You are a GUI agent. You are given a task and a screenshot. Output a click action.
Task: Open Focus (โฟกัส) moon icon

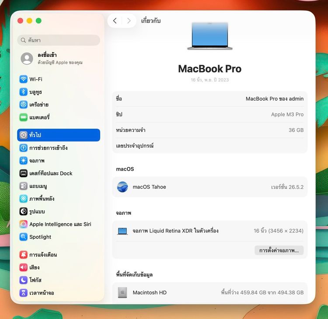coord(24,280)
